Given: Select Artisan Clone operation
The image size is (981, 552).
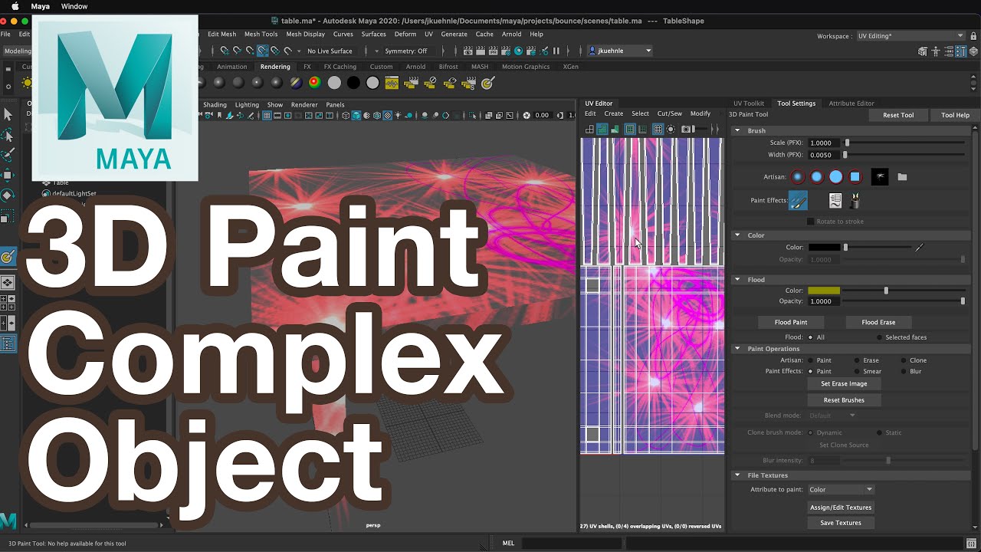Looking at the screenshot, I should [x=903, y=360].
